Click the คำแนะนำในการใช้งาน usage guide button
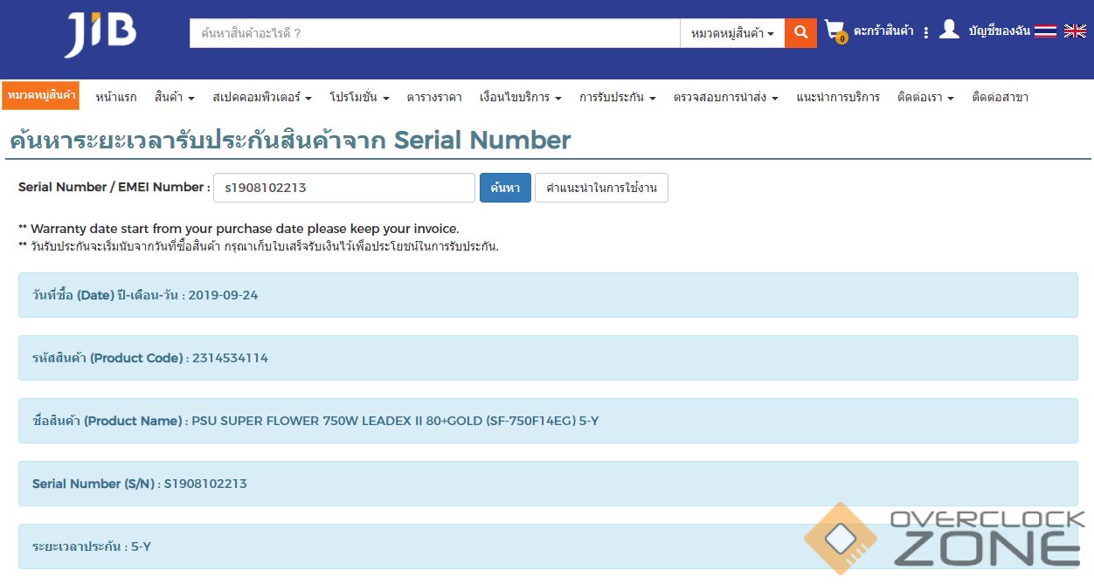The height and width of the screenshot is (584, 1094). point(601,188)
